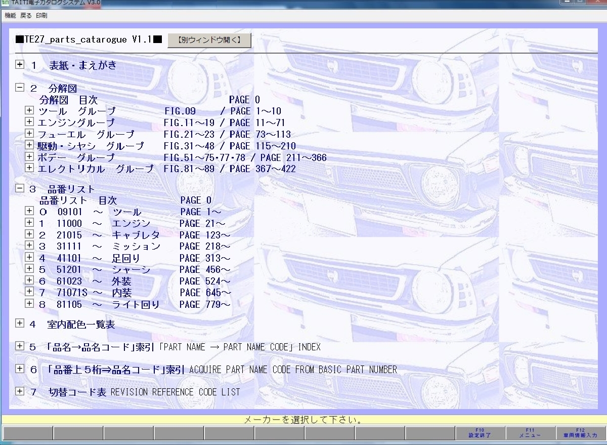Collapse section 2 分解図
Image resolution: width=607 pixels, height=445 pixels.
[20, 88]
